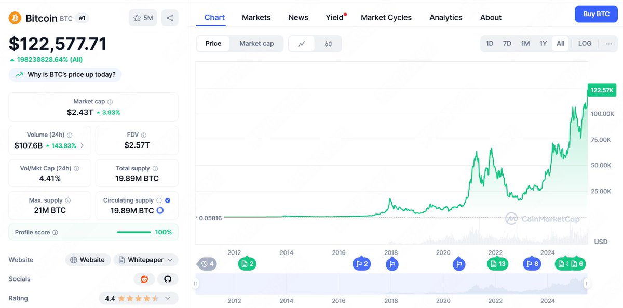This screenshot has height=308, width=623.
Task: Click the USD currency label on chart
Action: (x=601, y=242)
